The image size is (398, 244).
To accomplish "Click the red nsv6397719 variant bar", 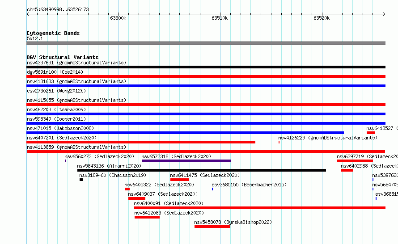I will point(355,161).
